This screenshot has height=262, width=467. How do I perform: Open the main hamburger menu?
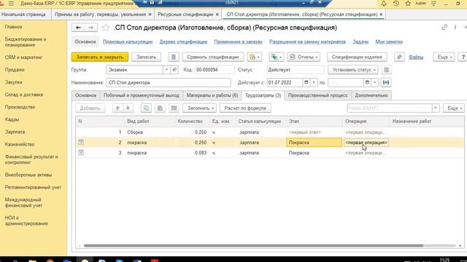(x=12, y=4)
